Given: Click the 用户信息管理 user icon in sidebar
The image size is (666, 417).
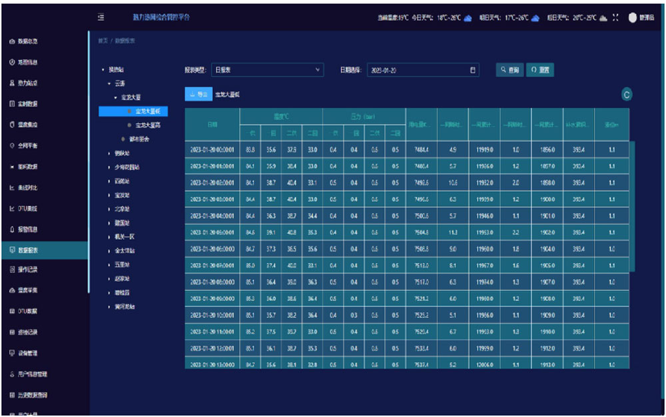Looking at the screenshot, I should 12,374.
